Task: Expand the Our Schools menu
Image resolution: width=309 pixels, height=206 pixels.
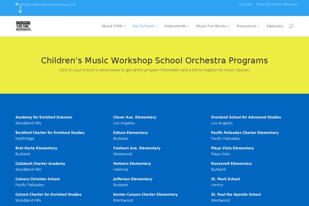Action: (x=145, y=26)
